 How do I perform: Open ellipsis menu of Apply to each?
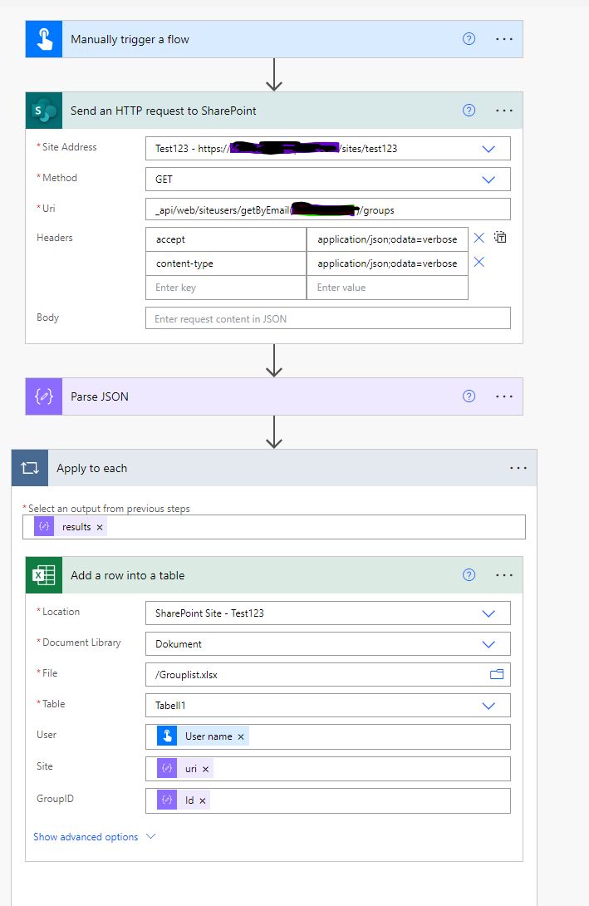518,468
